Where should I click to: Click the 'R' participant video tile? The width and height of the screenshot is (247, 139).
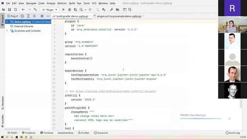point(232,8)
